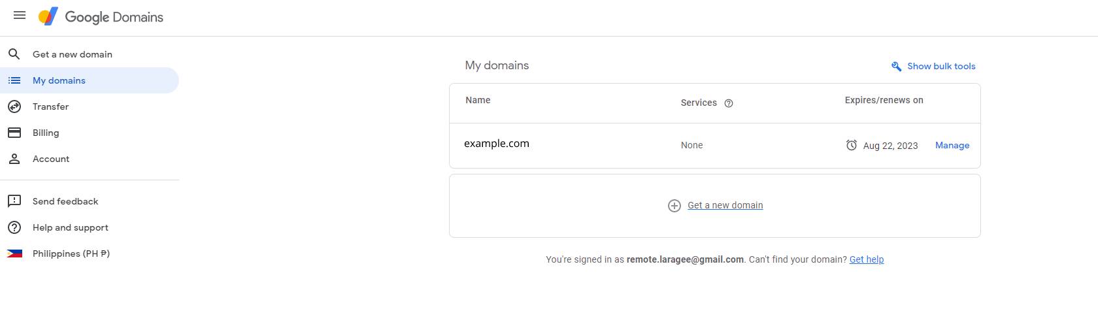Select the example.com domain name
Viewport: 1098px width, 311px height.
[x=497, y=144]
